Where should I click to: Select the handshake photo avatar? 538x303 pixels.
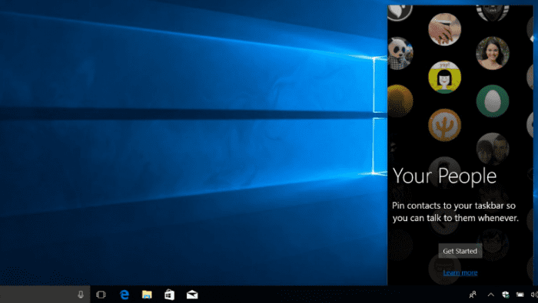pos(445,29)
